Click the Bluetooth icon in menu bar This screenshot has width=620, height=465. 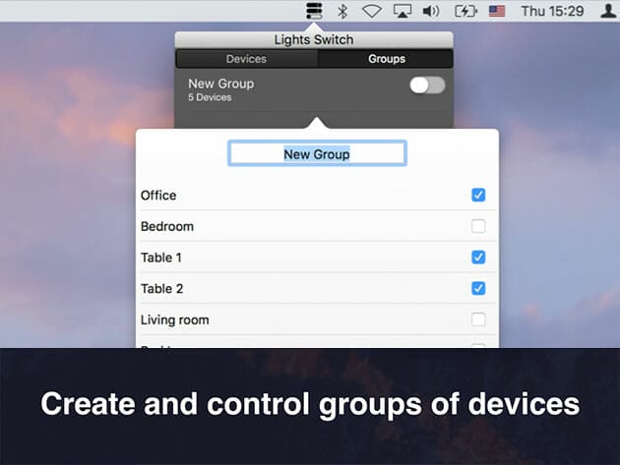click(x=342, y=11)
